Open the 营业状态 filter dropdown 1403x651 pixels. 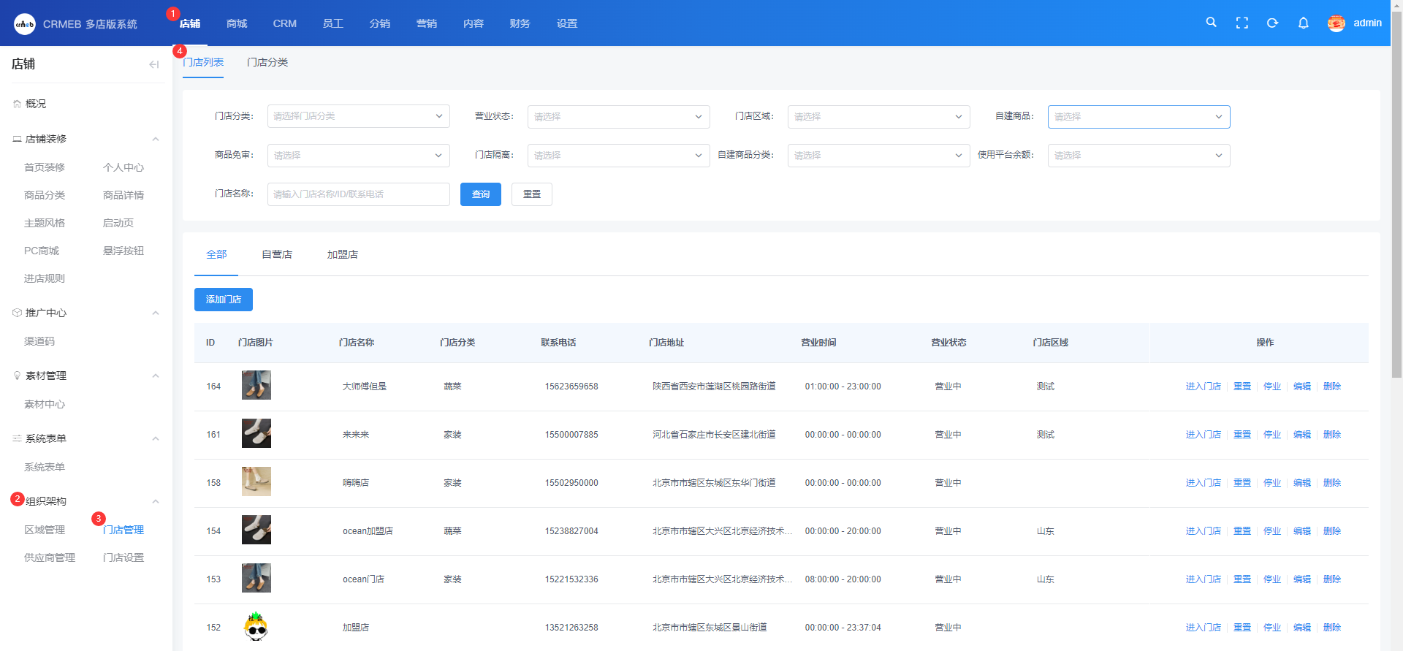(618, 117)
